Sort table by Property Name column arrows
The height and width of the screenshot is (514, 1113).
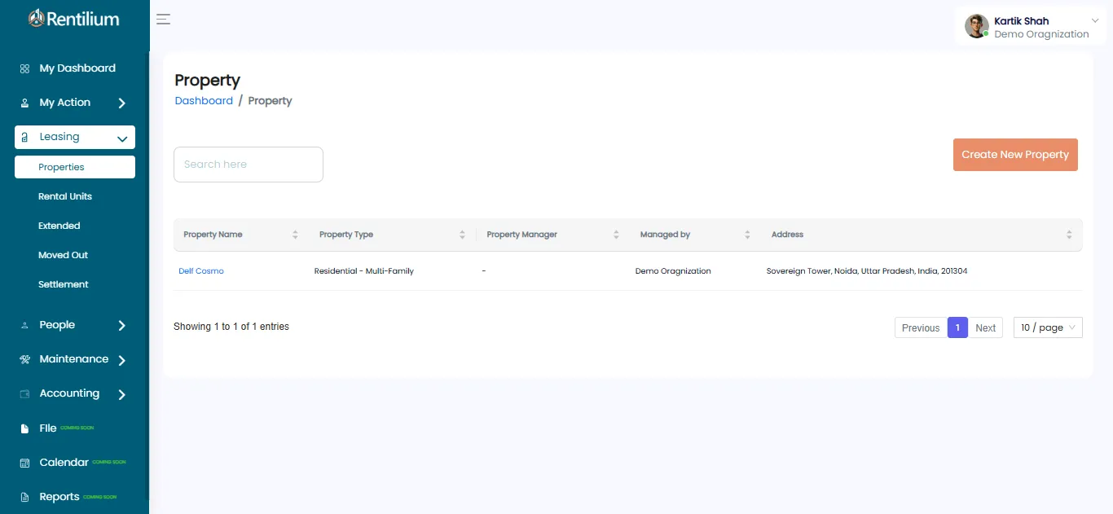coord(295,235)
